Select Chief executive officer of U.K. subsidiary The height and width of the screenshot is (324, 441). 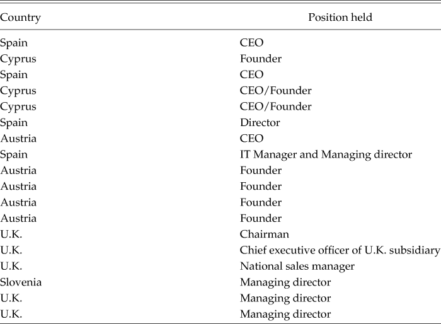point(340,250)
